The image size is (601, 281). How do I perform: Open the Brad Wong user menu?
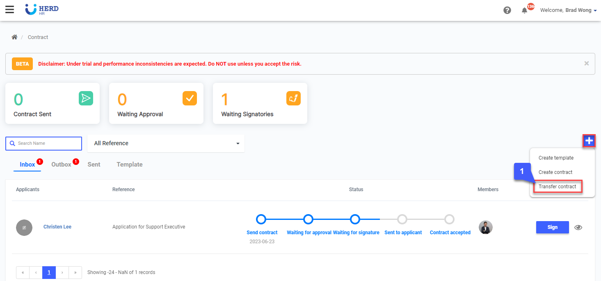click(x=568, y=10)
